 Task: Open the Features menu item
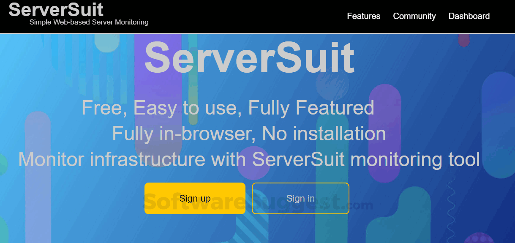click(363, 16)
